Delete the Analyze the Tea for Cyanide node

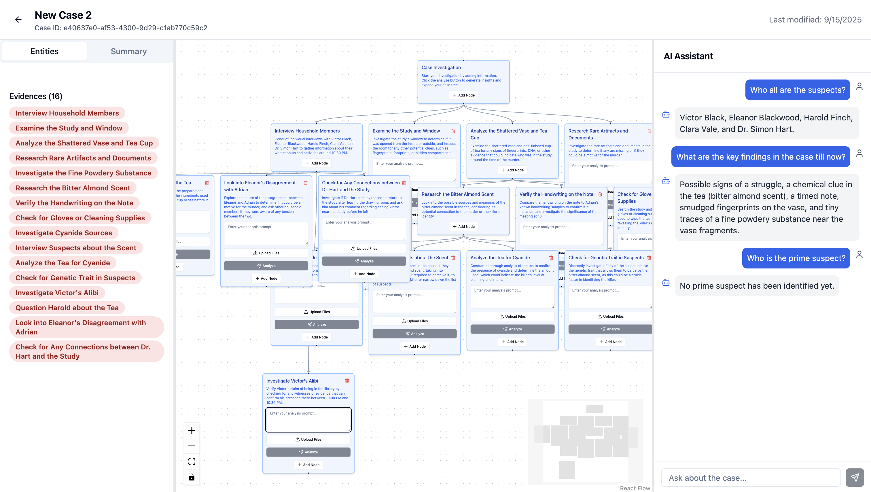click(551, 258)
